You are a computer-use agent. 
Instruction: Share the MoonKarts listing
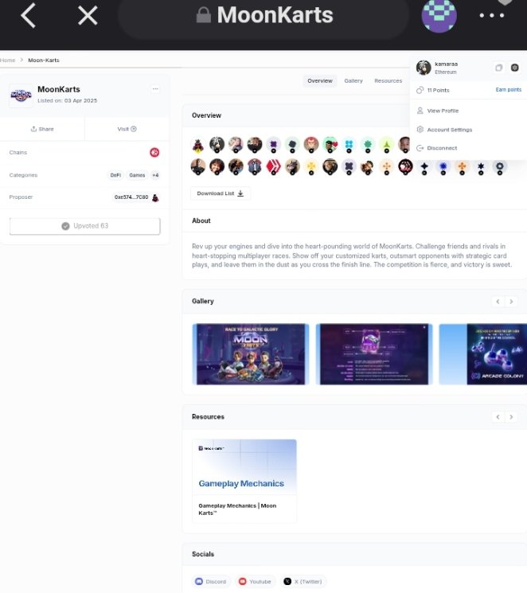(42, 129)
